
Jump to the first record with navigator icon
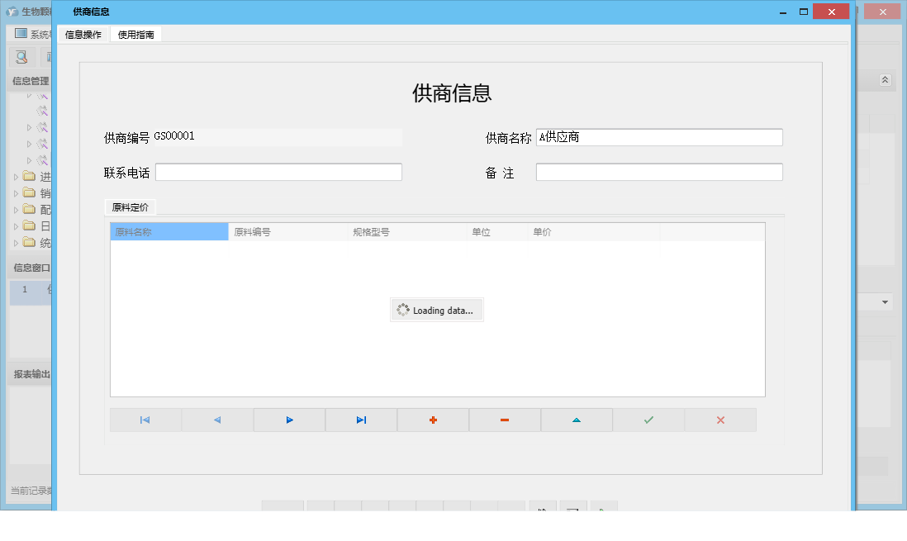(x=145, y=420)
